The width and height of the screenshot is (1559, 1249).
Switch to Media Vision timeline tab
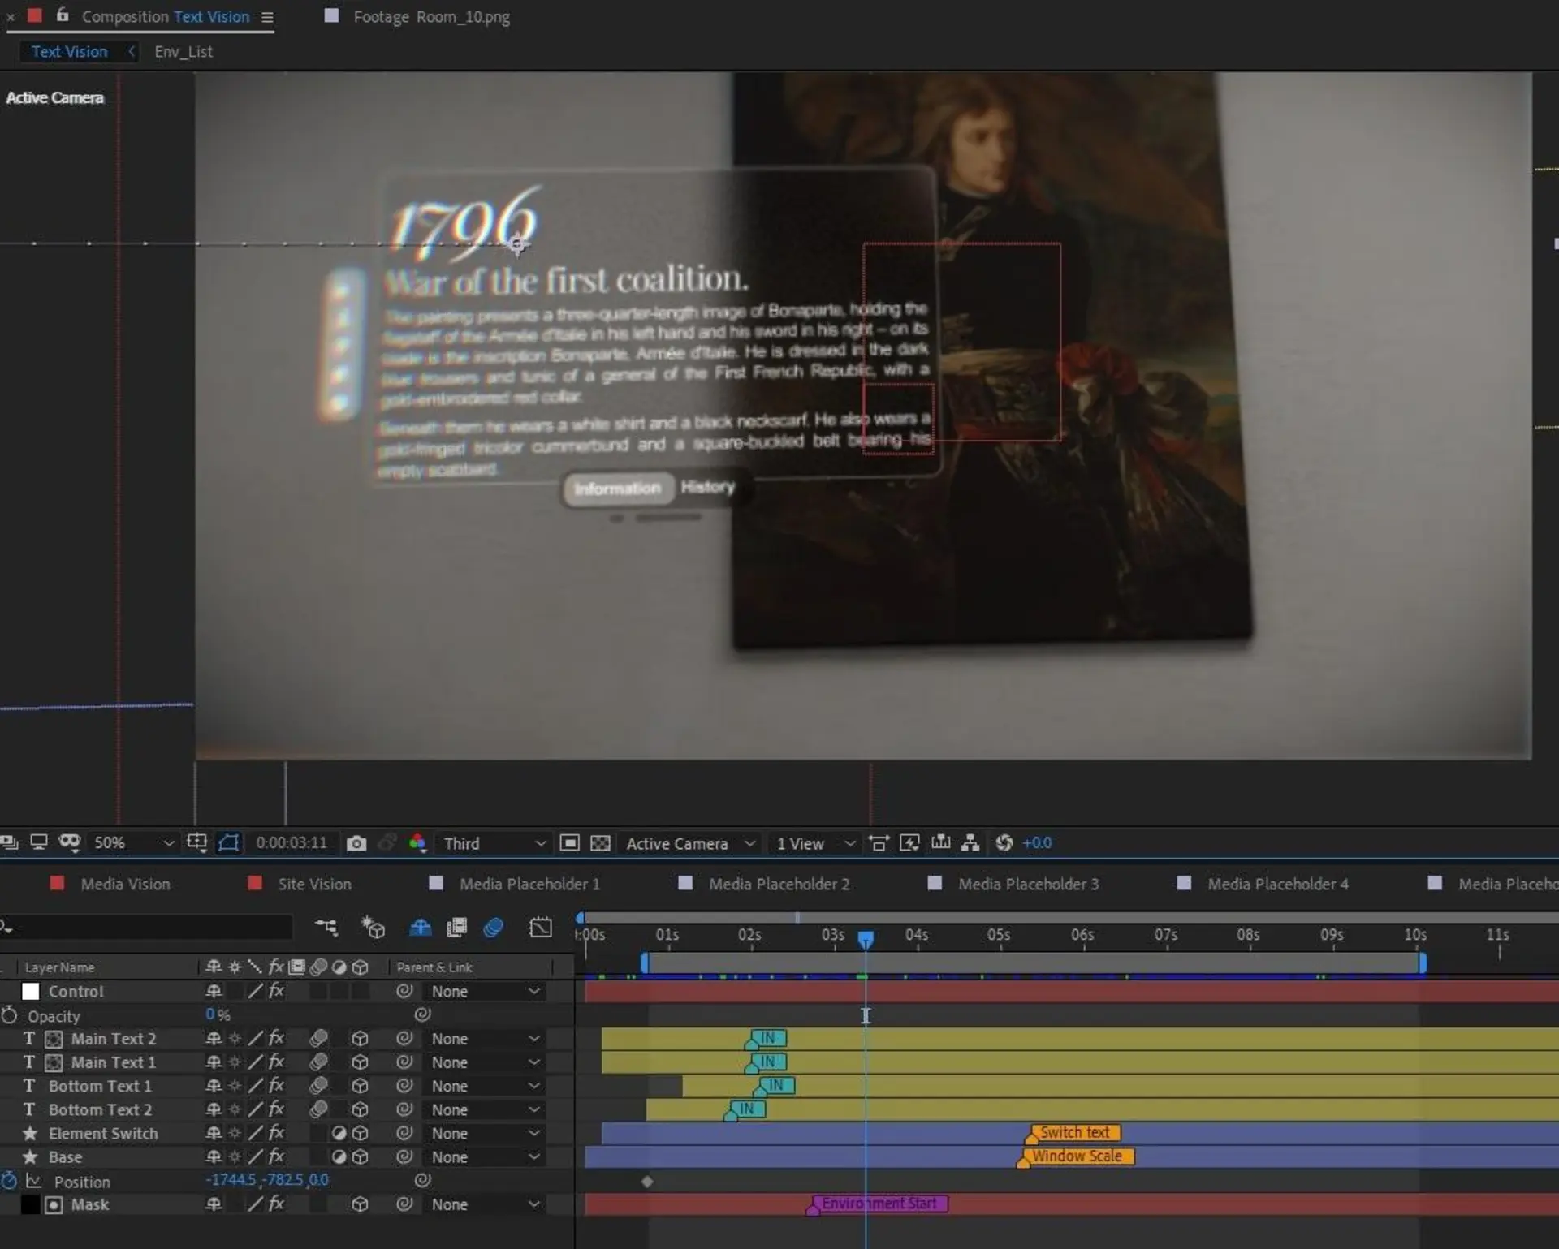(125, 884)
